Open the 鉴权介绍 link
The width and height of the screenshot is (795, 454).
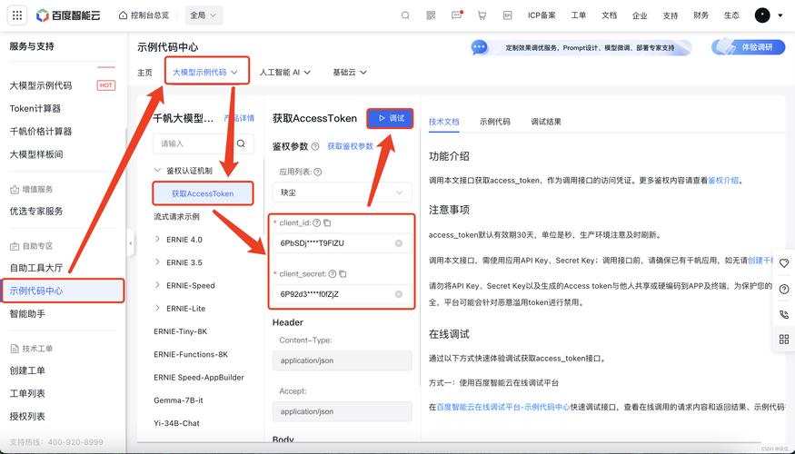723,180
